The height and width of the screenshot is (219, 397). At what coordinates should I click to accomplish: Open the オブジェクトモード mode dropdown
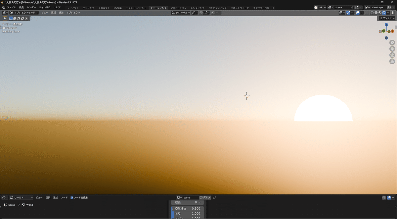coord(24,13)
